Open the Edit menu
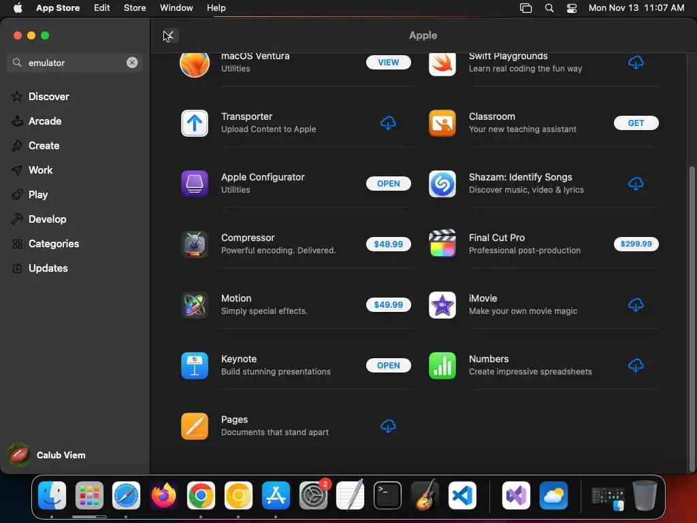Screen dimensions: 697x523 [102, 8]
